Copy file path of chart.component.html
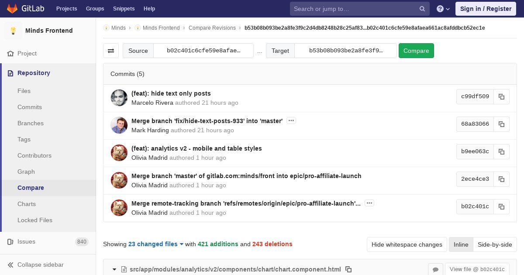 pyautogui.click(x=348, y=269)
